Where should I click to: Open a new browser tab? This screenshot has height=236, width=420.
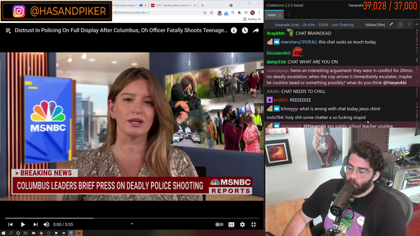pos(202,5)
